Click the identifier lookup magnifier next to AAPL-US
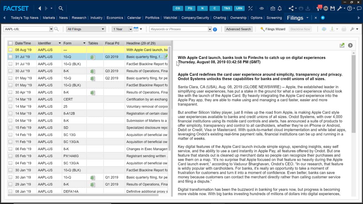Viewport: 363px width, 204px height. point(56,29)
